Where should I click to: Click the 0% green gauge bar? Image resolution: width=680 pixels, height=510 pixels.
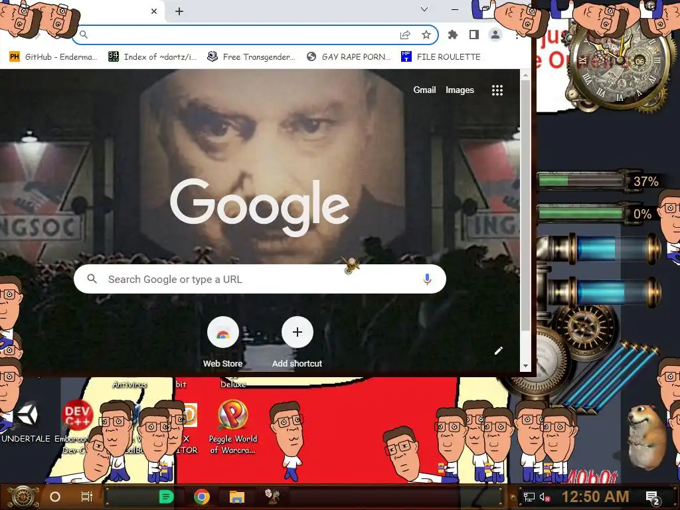(x=580, y=213)
